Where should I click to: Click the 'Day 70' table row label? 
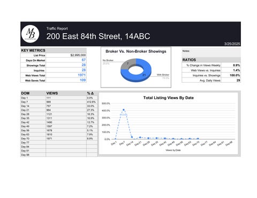25,139
